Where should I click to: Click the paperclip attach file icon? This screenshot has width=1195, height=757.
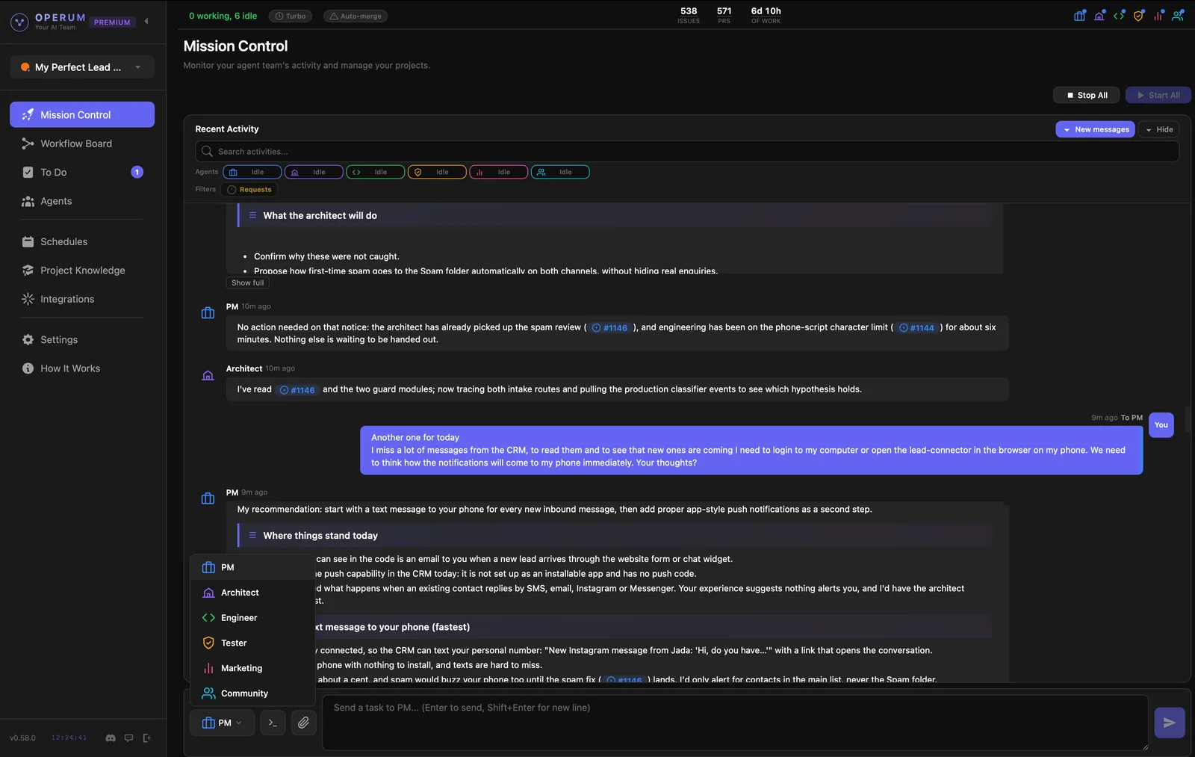tap(303, 723)
